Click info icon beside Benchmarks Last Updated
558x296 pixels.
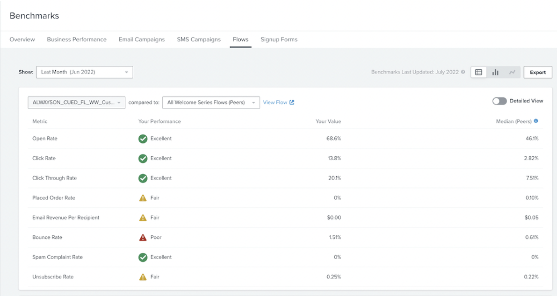click(x=463, y=72)
